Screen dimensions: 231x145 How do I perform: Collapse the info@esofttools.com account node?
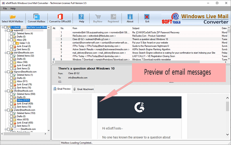pyautogui.click(x=5, y=91)
